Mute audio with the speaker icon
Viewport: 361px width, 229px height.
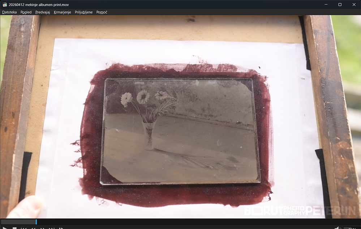pyautogui.click(x=337, y=228)
